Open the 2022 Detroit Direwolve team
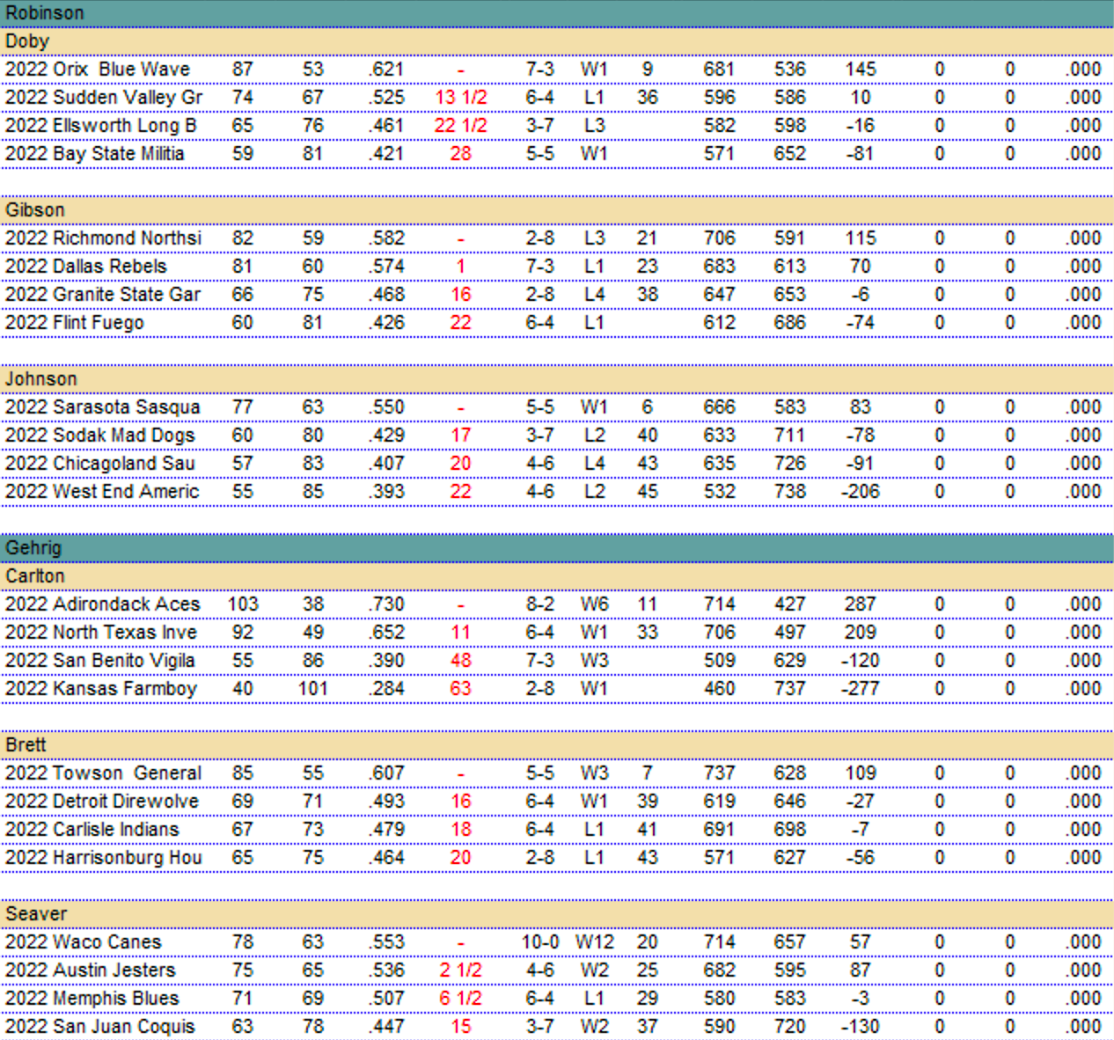The image size is (1114, 1040). [x=102, y=802]
